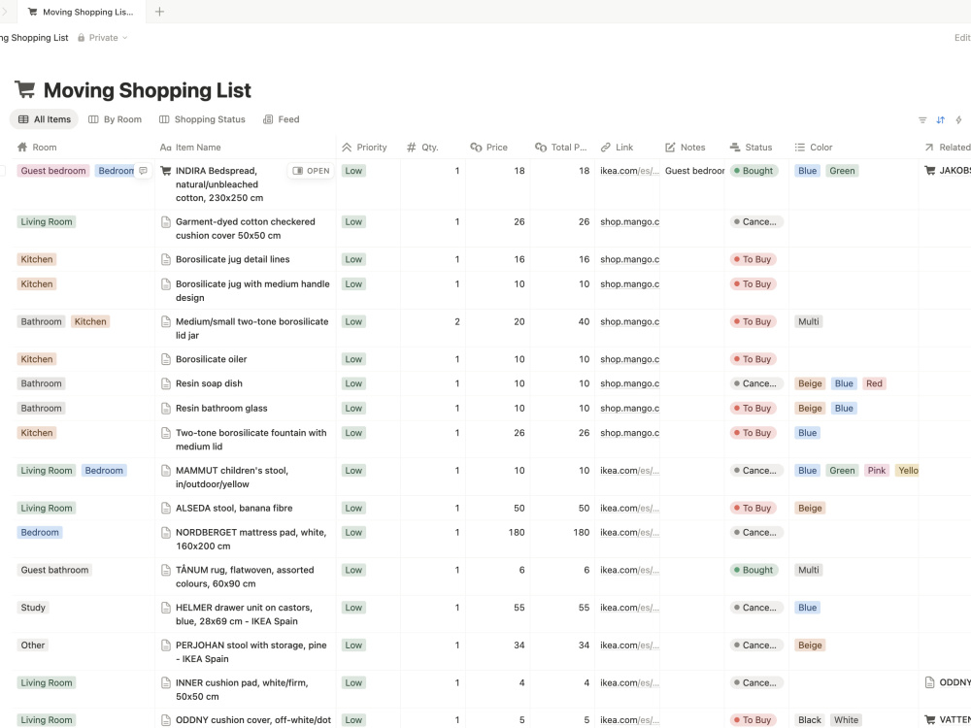Click page icon of Borosilicate oiler row
Image resolution: width=971 pixels, height=728 pixels.
point(165,359)
